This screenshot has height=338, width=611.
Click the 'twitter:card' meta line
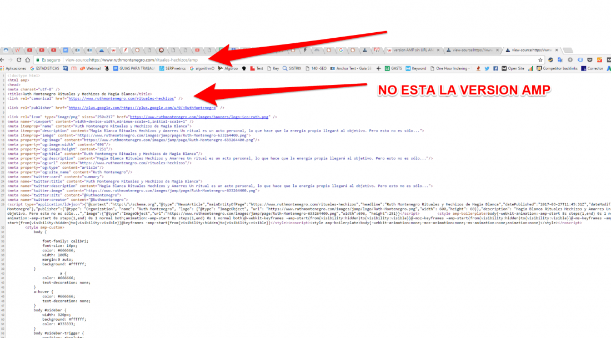pyautogui.click(x=56, y=177)
